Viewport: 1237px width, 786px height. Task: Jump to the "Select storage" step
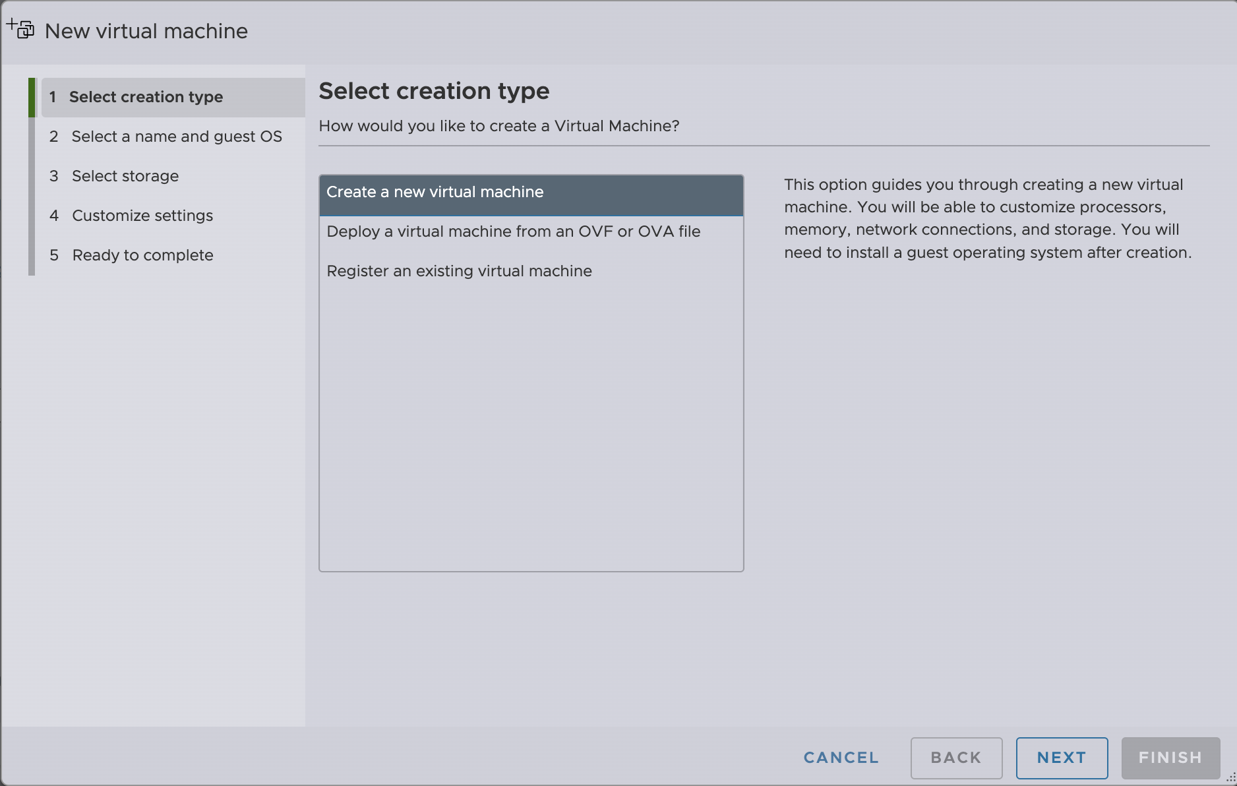point(125,176)
